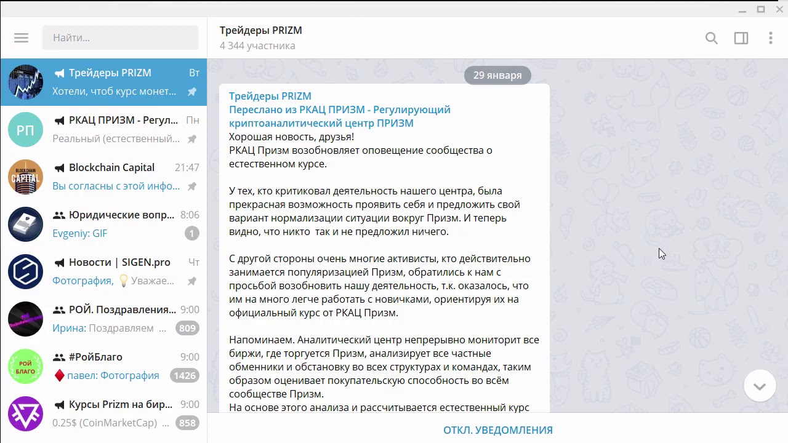This screenshot has width=788, height=443.
Task: Click the РП round avatar
Action: [25, 129]
